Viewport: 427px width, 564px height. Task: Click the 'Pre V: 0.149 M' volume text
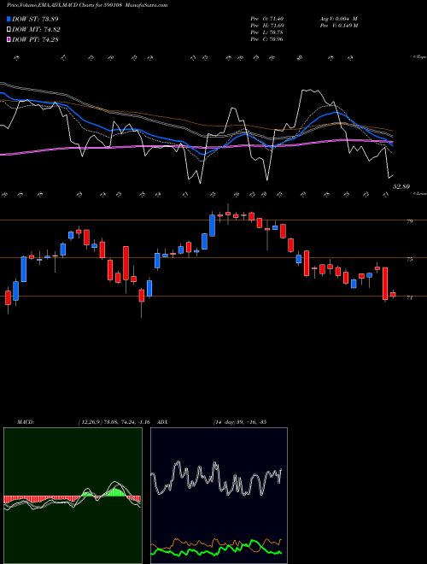click(338, 26)
